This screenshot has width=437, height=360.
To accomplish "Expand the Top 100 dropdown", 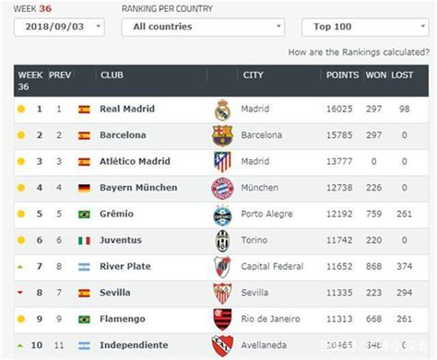I will (365, 27).
